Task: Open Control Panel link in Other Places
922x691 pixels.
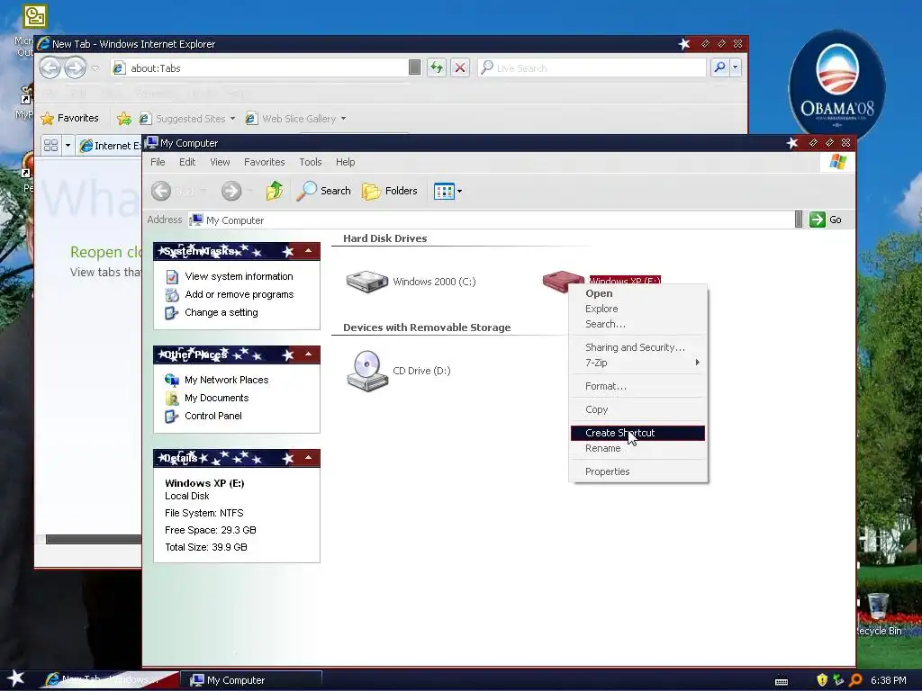Action: (x=212, y=416)
